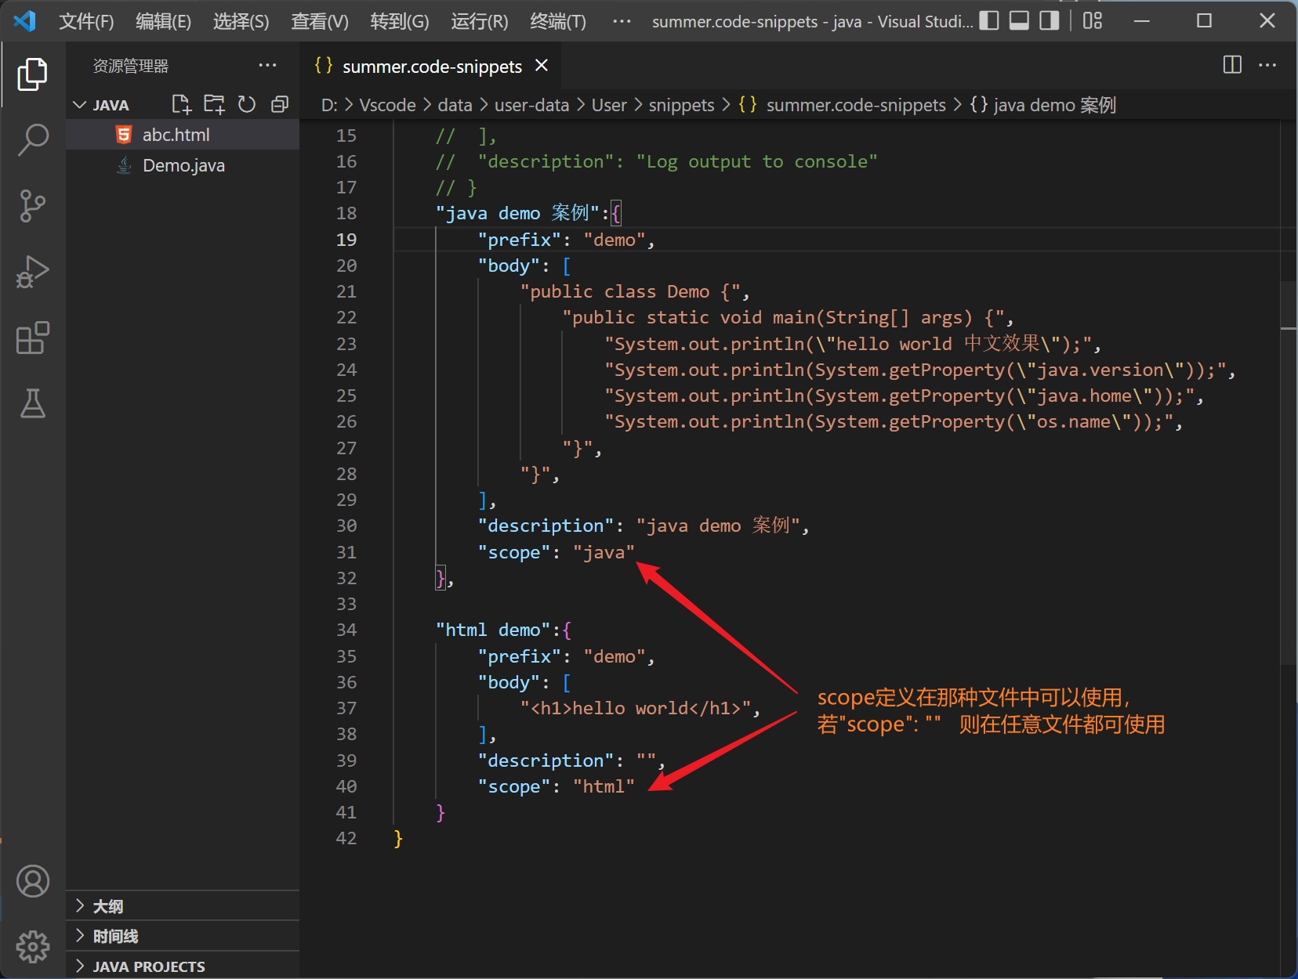Open the 文件(F) menu
Screen dimensions: 1298x979
point(86,21)
